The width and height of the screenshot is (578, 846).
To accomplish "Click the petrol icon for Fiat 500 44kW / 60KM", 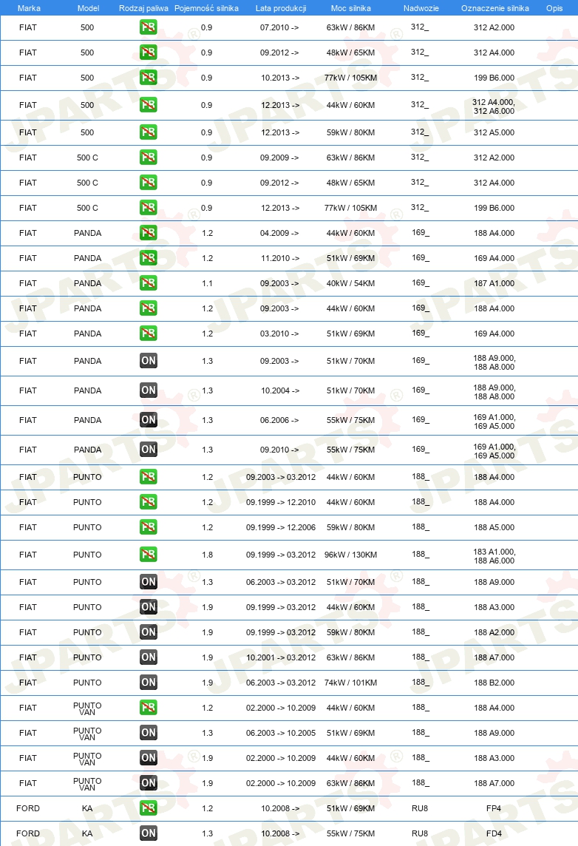I will pos(149,105).
